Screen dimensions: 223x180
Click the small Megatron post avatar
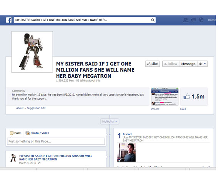[13, 158]
